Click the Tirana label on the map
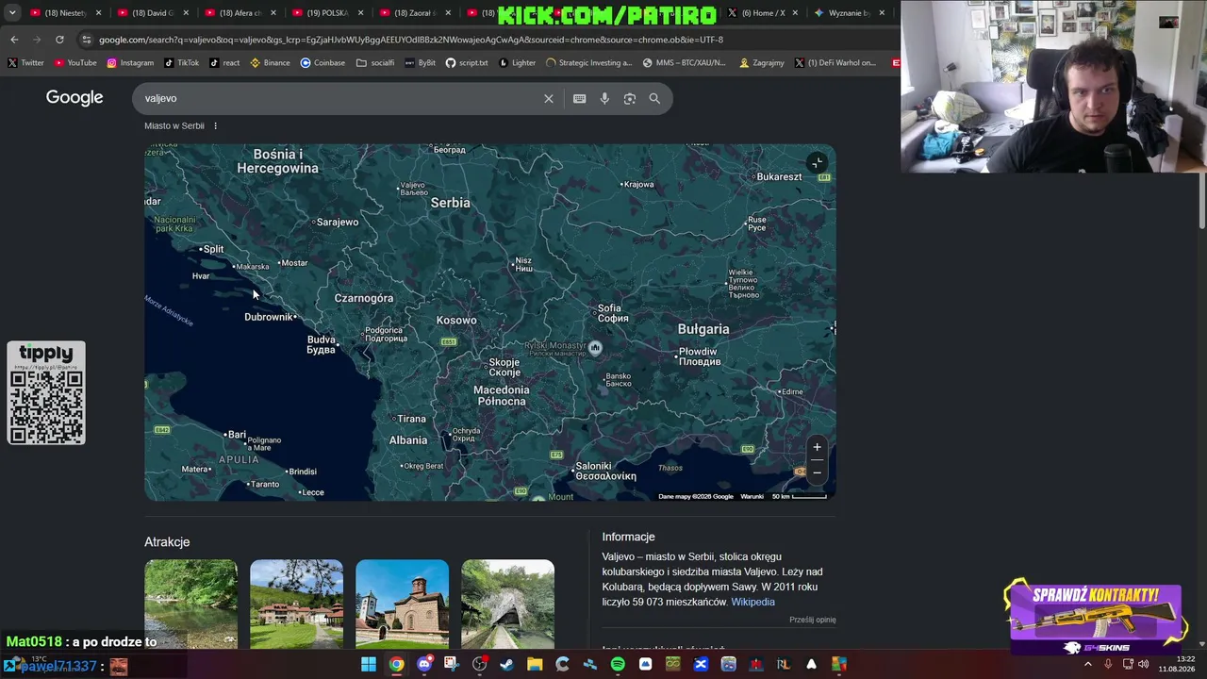 click(411, 419)
